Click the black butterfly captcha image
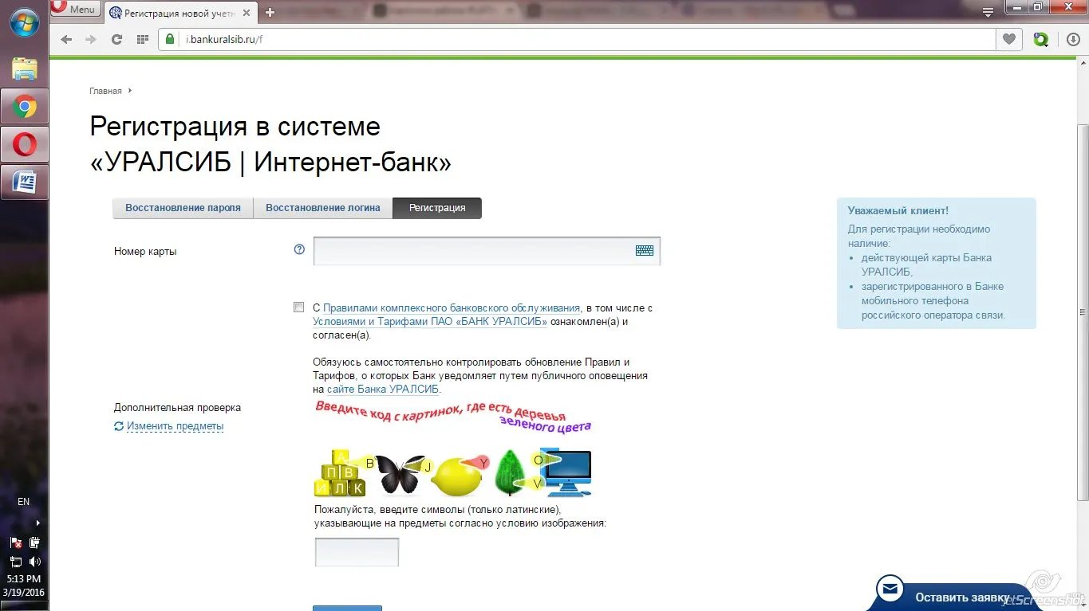Image resolution: width=1089 pixels, height=611 pixels. [x=400, y=474]
